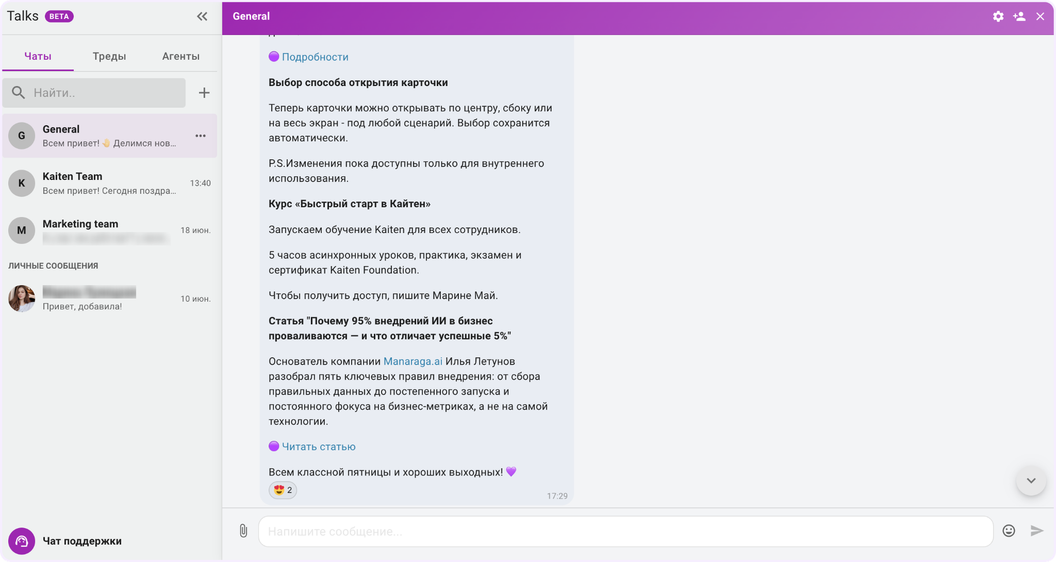Open support chat headset icon

point(22,541)
